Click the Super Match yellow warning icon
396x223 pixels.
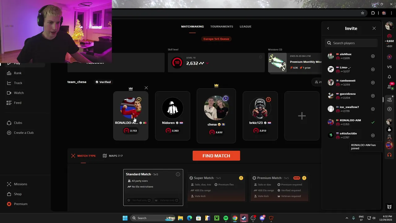pos(241,178)
